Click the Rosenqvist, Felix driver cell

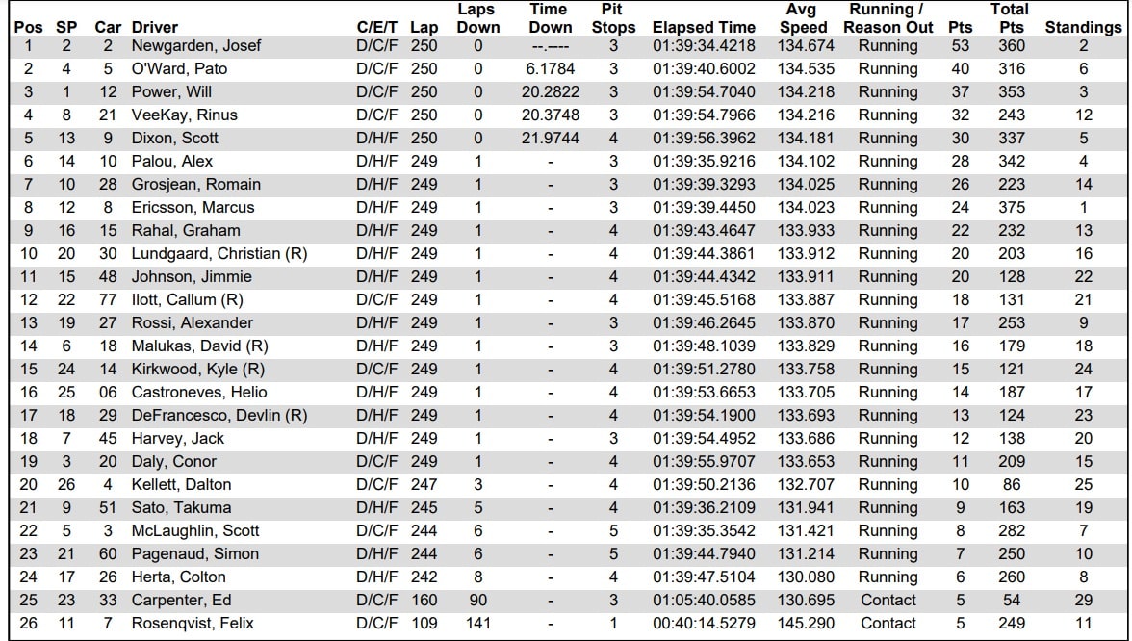tap(193, 623)
